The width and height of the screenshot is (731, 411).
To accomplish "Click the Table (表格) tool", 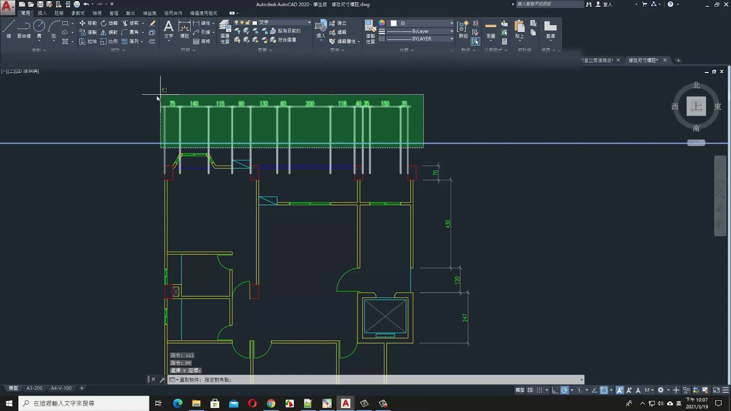I will [x=202, y=42].
